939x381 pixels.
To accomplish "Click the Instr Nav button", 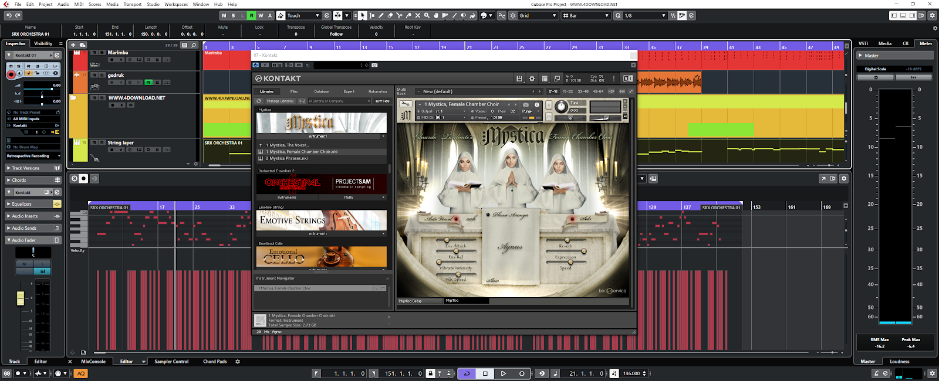I will (x=382, y=101).
